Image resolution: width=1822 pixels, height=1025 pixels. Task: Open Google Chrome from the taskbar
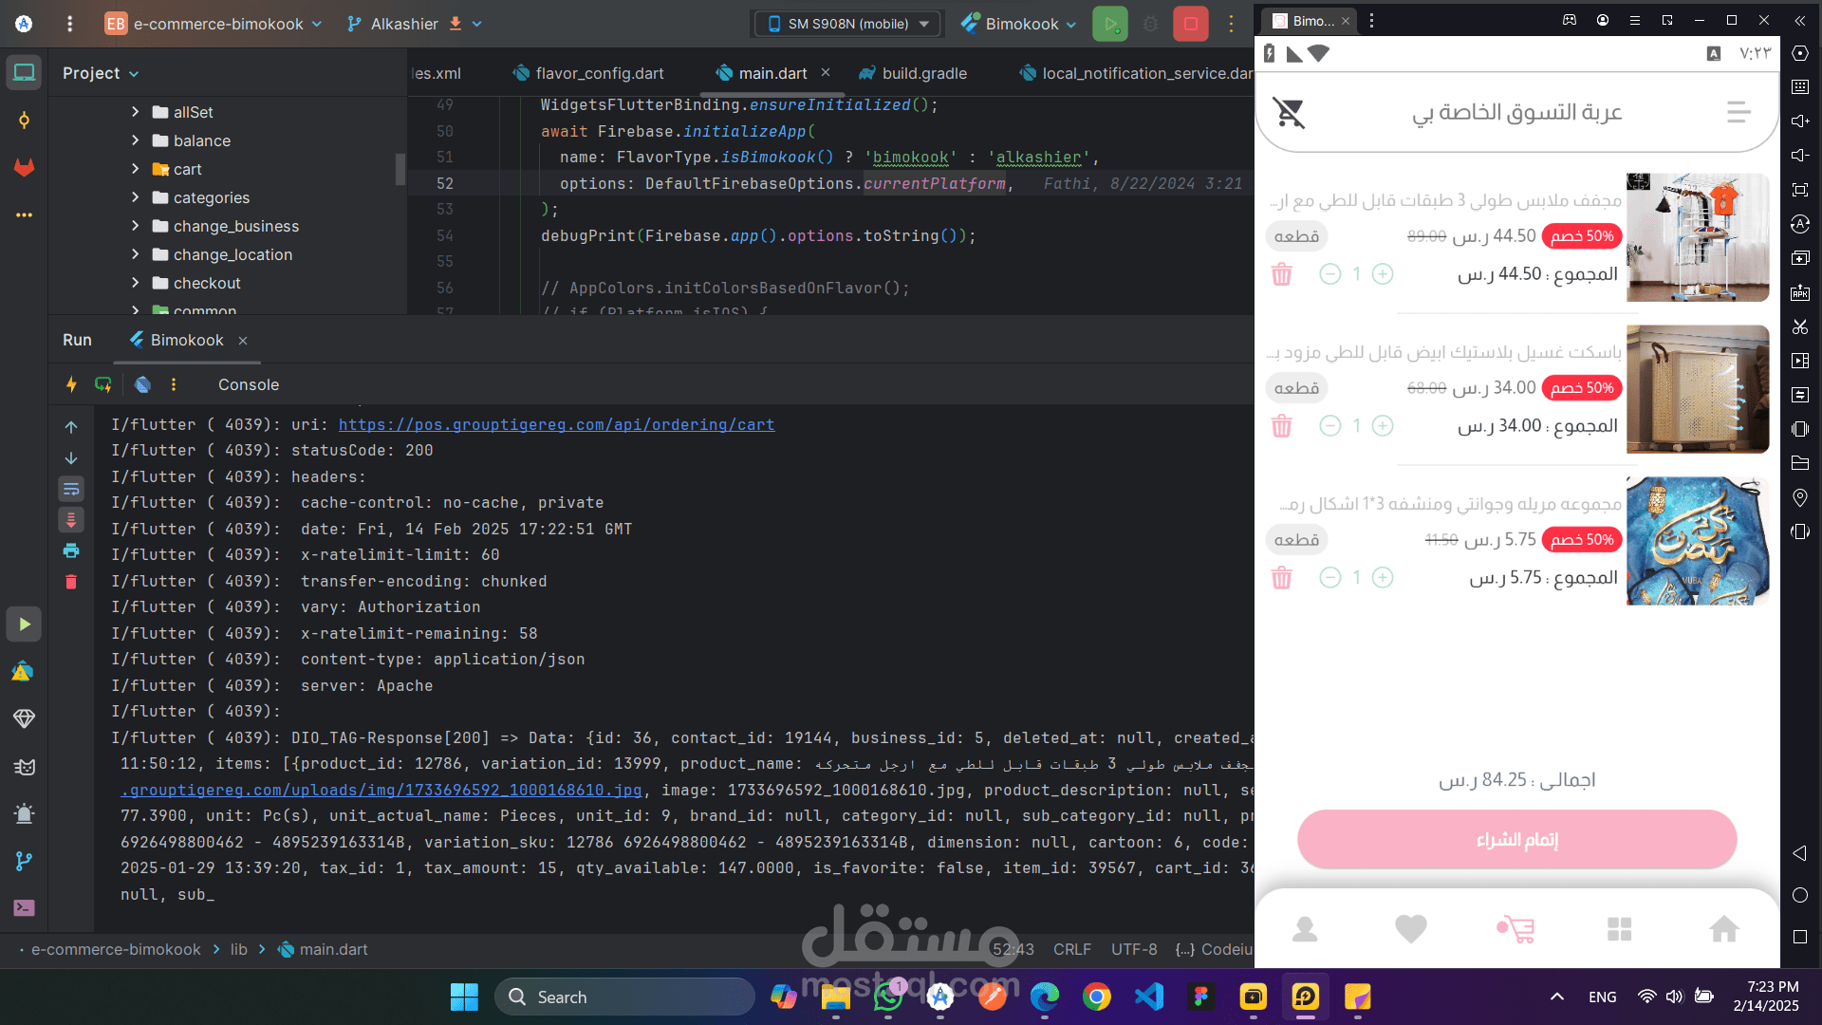(1096, 997)
